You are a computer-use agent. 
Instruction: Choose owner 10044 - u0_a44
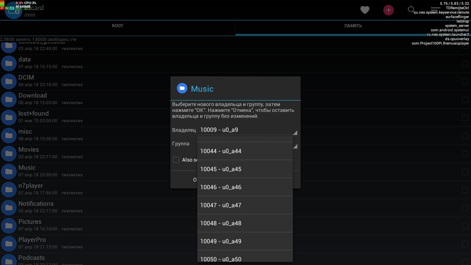(x=245, y=151)
